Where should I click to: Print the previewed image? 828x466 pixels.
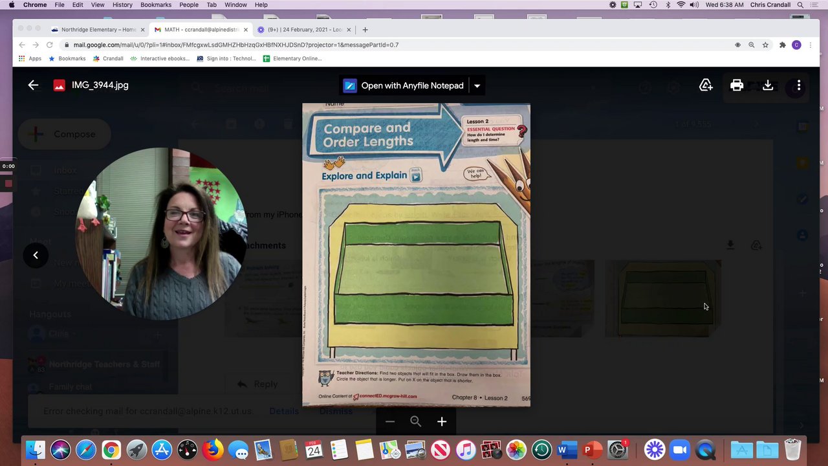[737, 85]
